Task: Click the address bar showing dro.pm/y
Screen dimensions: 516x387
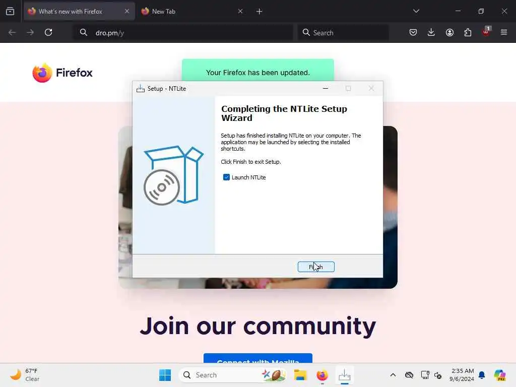Action: (x=183, y=33)
